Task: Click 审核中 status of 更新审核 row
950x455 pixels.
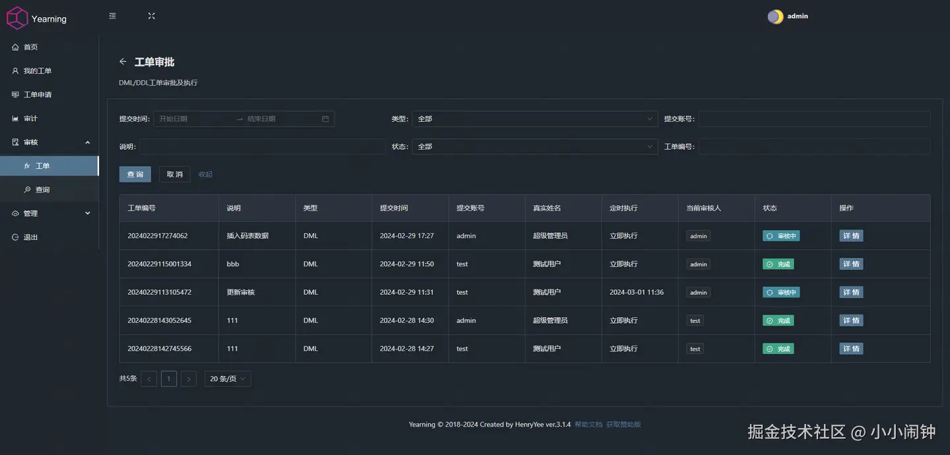Action: [x=781, y=292]
